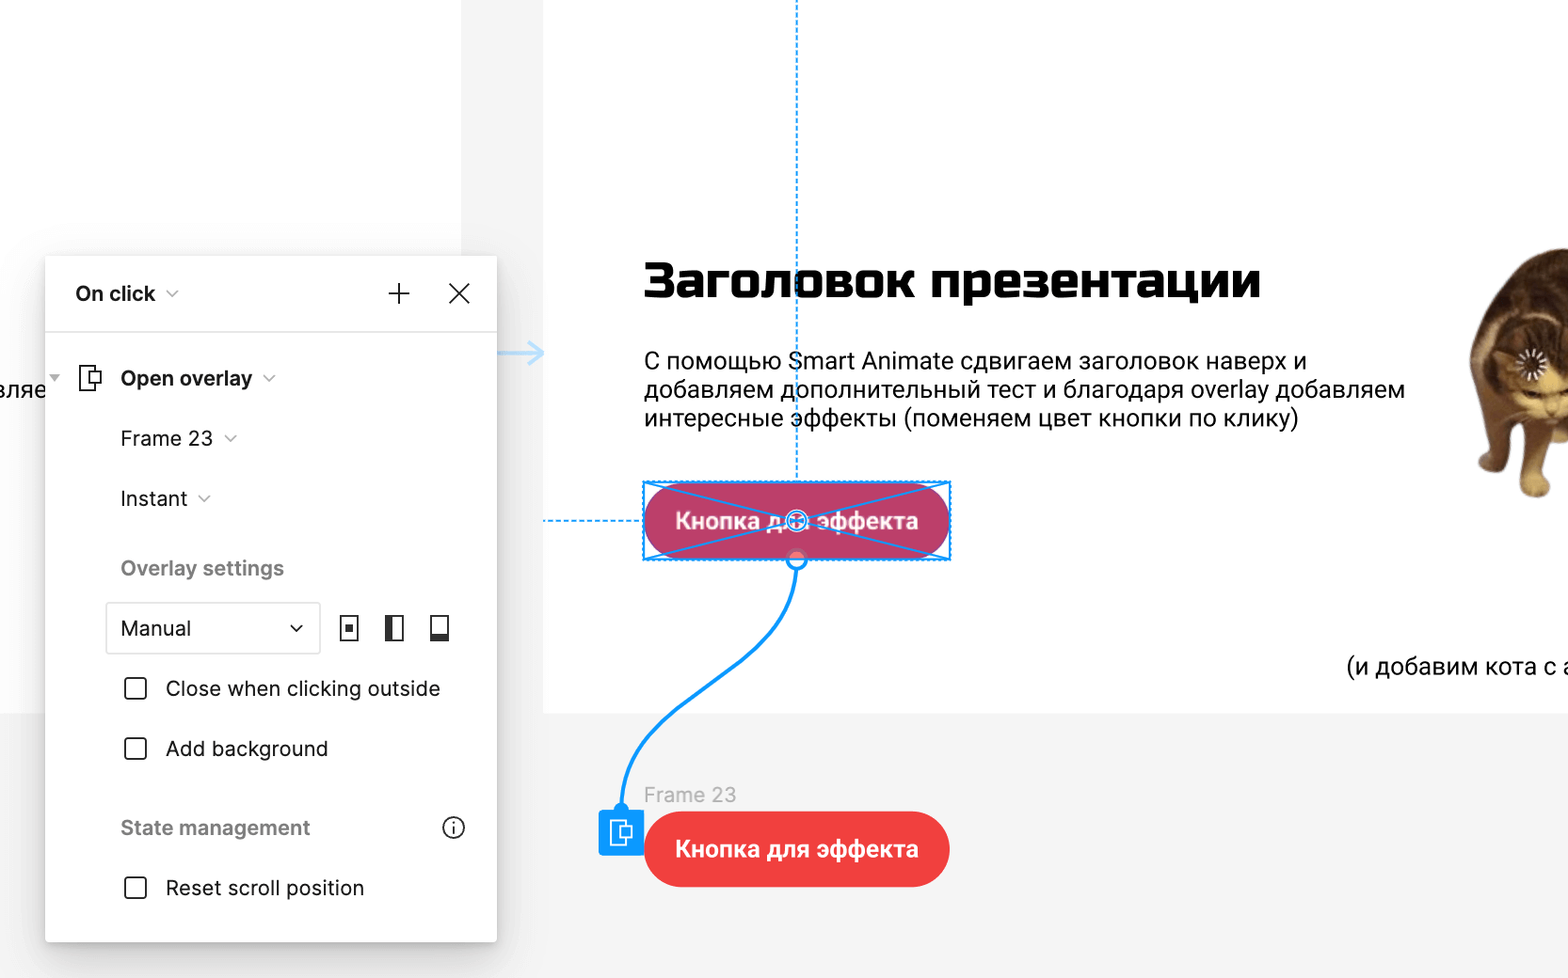Open the State management info tooltip

click(454, 828)
